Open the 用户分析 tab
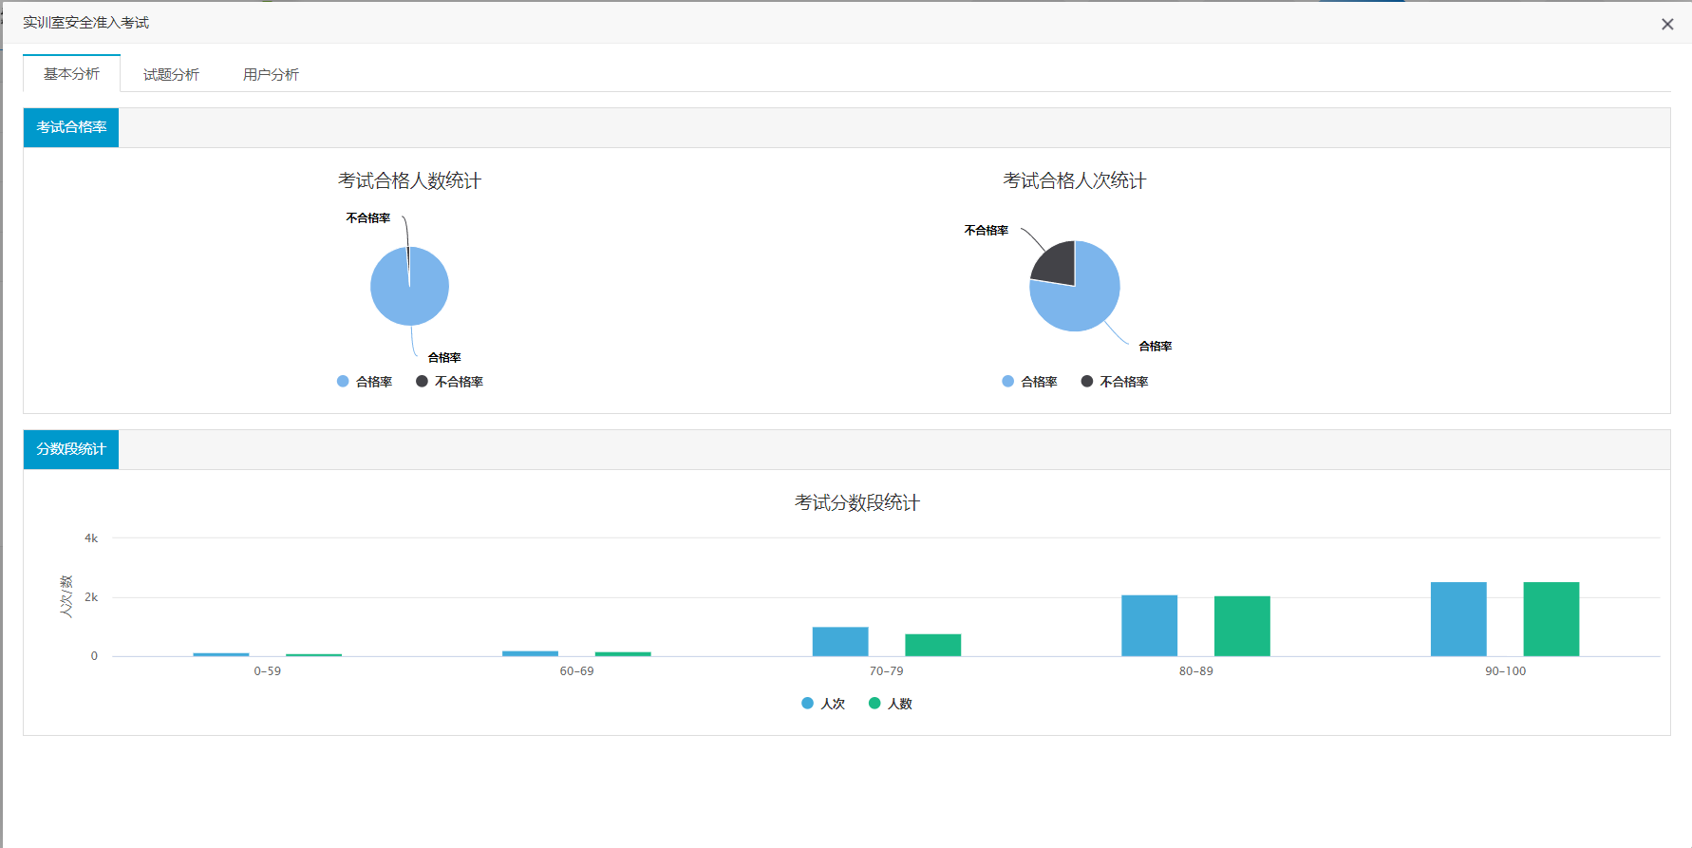The width and height of the screenshot is (1692, 848). pos(271,74)
